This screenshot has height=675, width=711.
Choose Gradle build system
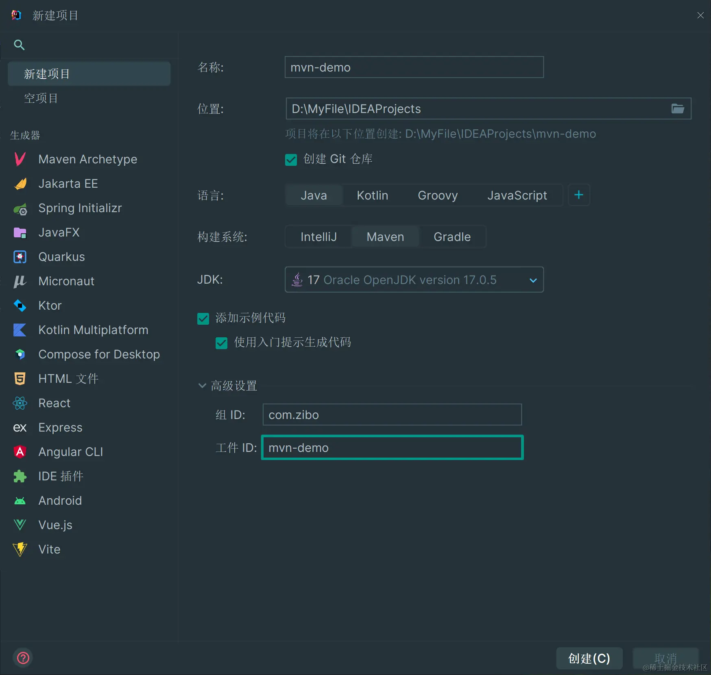click(452, 237)
